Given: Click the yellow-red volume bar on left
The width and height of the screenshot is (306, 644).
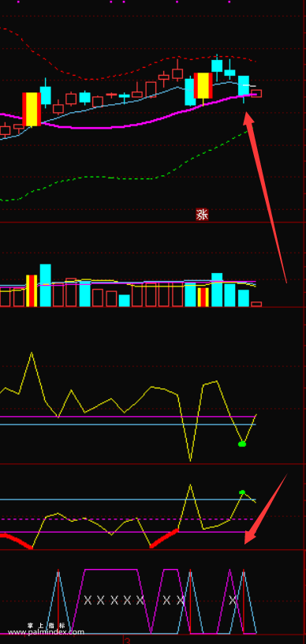Looking at the screenshot, I should click(32, 290).
